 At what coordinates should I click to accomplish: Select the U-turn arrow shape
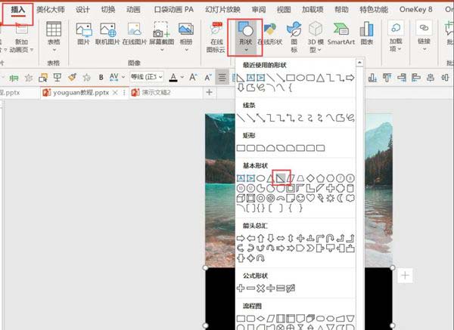point(330,239)
